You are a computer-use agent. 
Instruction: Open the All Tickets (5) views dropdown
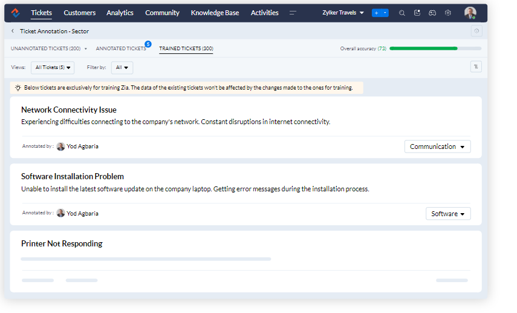coord(53,68)
